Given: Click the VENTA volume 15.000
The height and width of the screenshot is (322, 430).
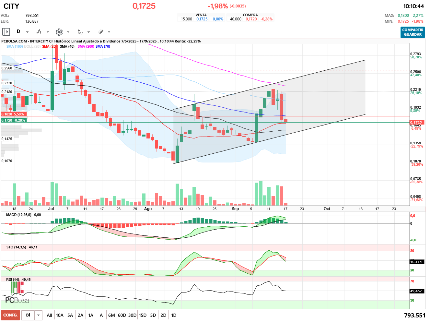Looking at the screenshot, I should 186,19.
